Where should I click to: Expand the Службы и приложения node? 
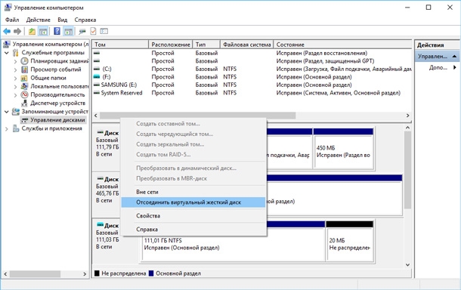[7, 128]
